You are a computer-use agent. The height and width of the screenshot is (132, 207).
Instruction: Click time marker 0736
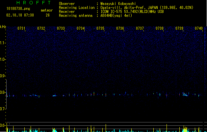pos(120,28)
